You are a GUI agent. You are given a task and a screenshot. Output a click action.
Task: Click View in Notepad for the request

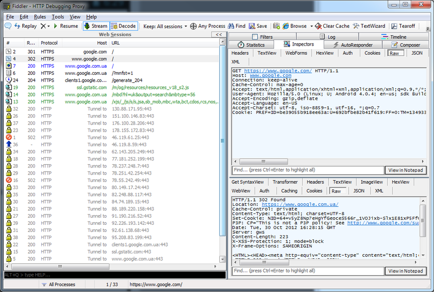405,170
